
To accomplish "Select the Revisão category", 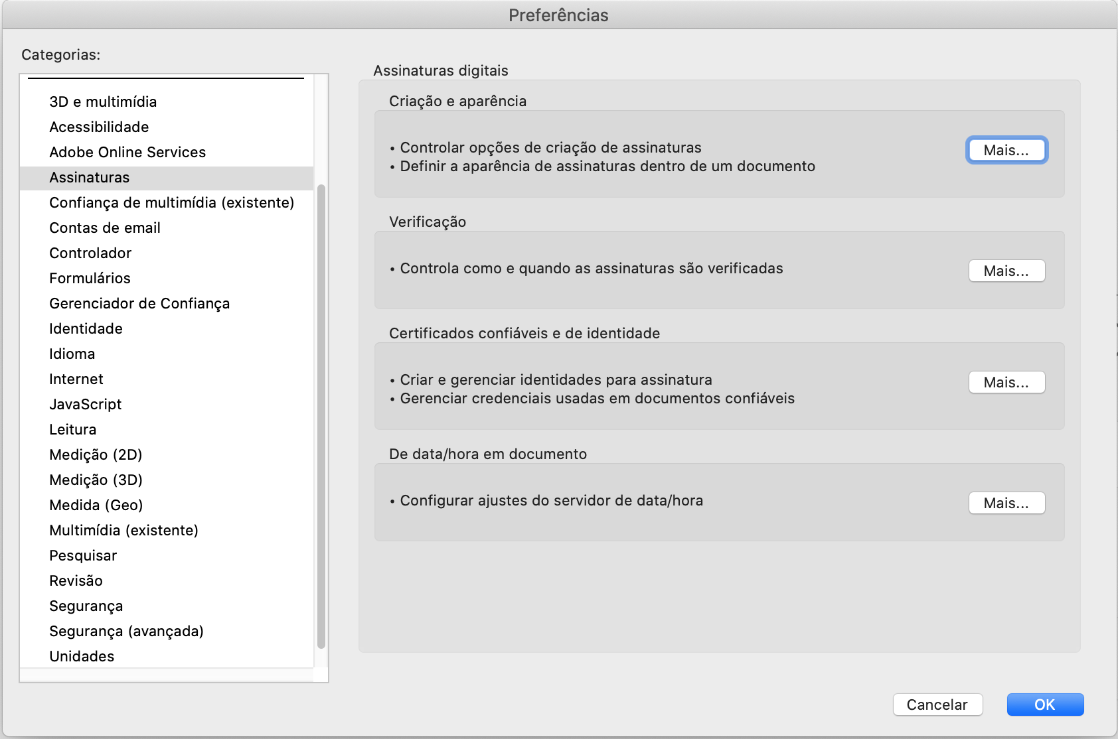I will point(167,580).
